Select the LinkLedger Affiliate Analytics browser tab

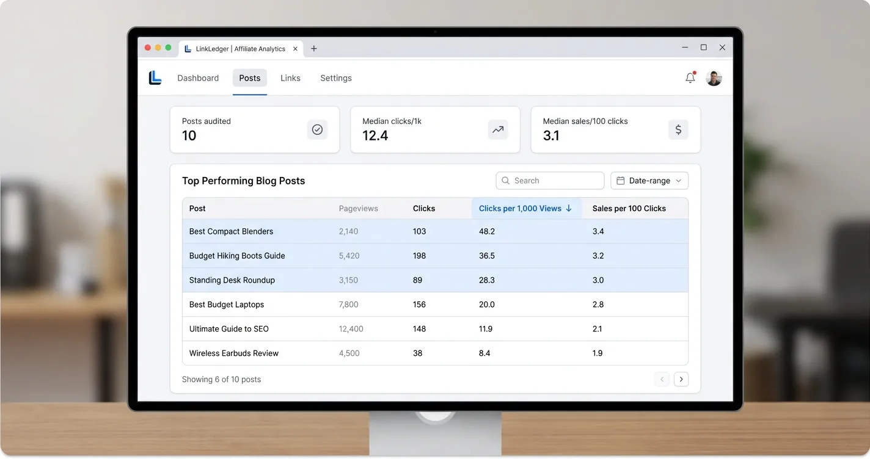[241, 49]
